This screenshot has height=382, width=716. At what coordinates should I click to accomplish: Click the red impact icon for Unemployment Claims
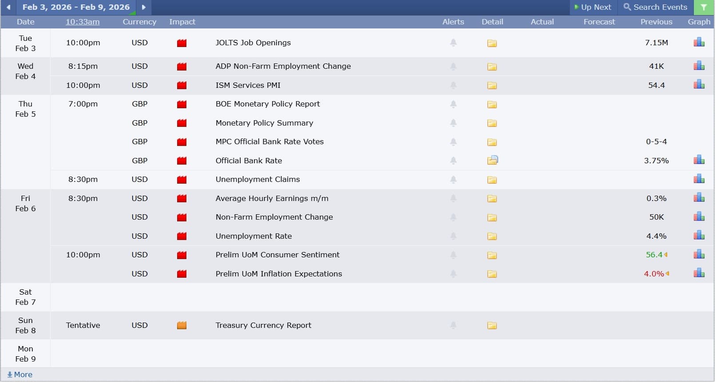(182, 180)
